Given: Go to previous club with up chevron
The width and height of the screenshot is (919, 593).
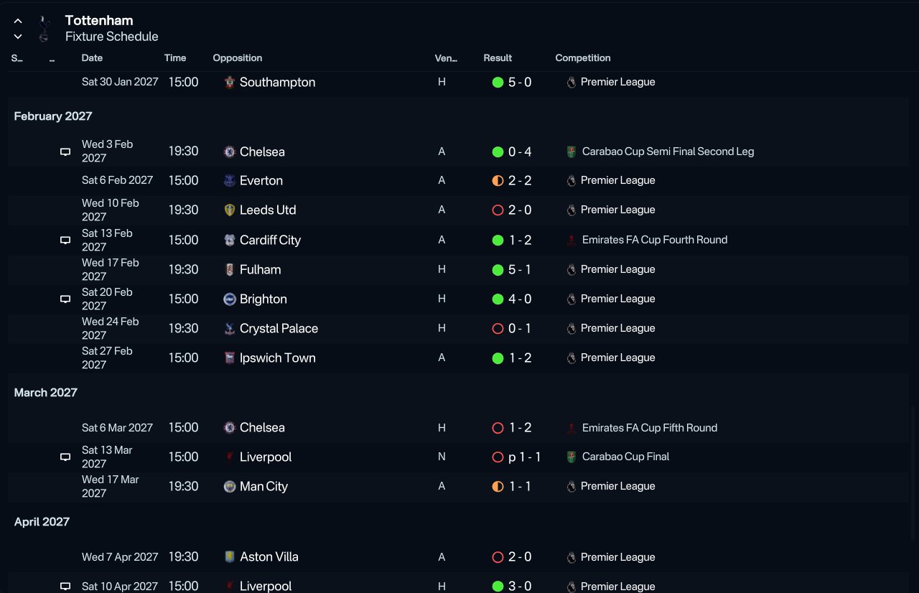Looking at the screenshot, I should (18, 22).
